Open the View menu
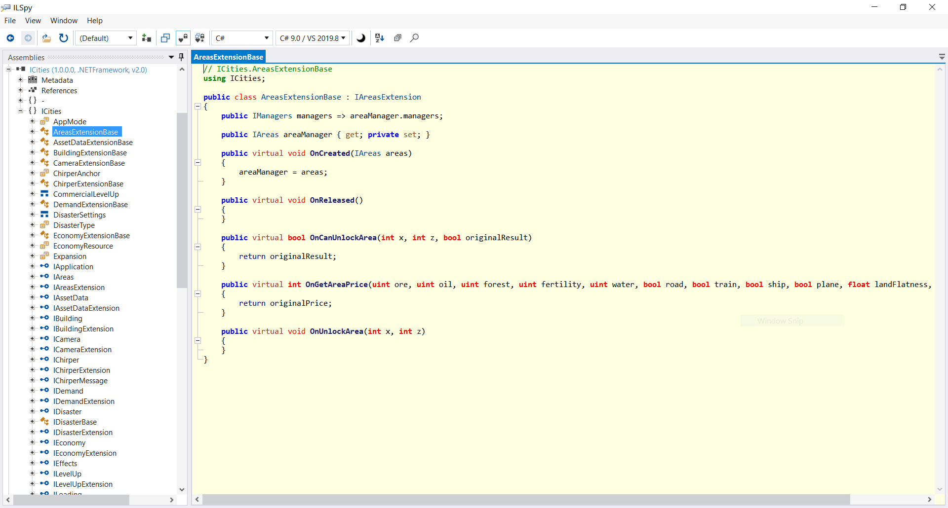The height and width of the screenshot is (508, 948). [33, 21]
